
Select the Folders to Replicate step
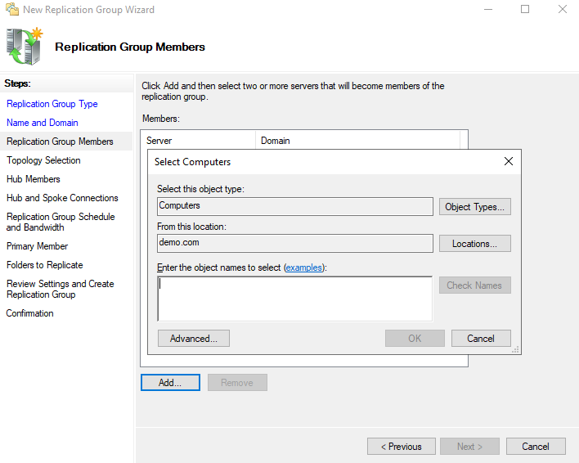[45, 265]
